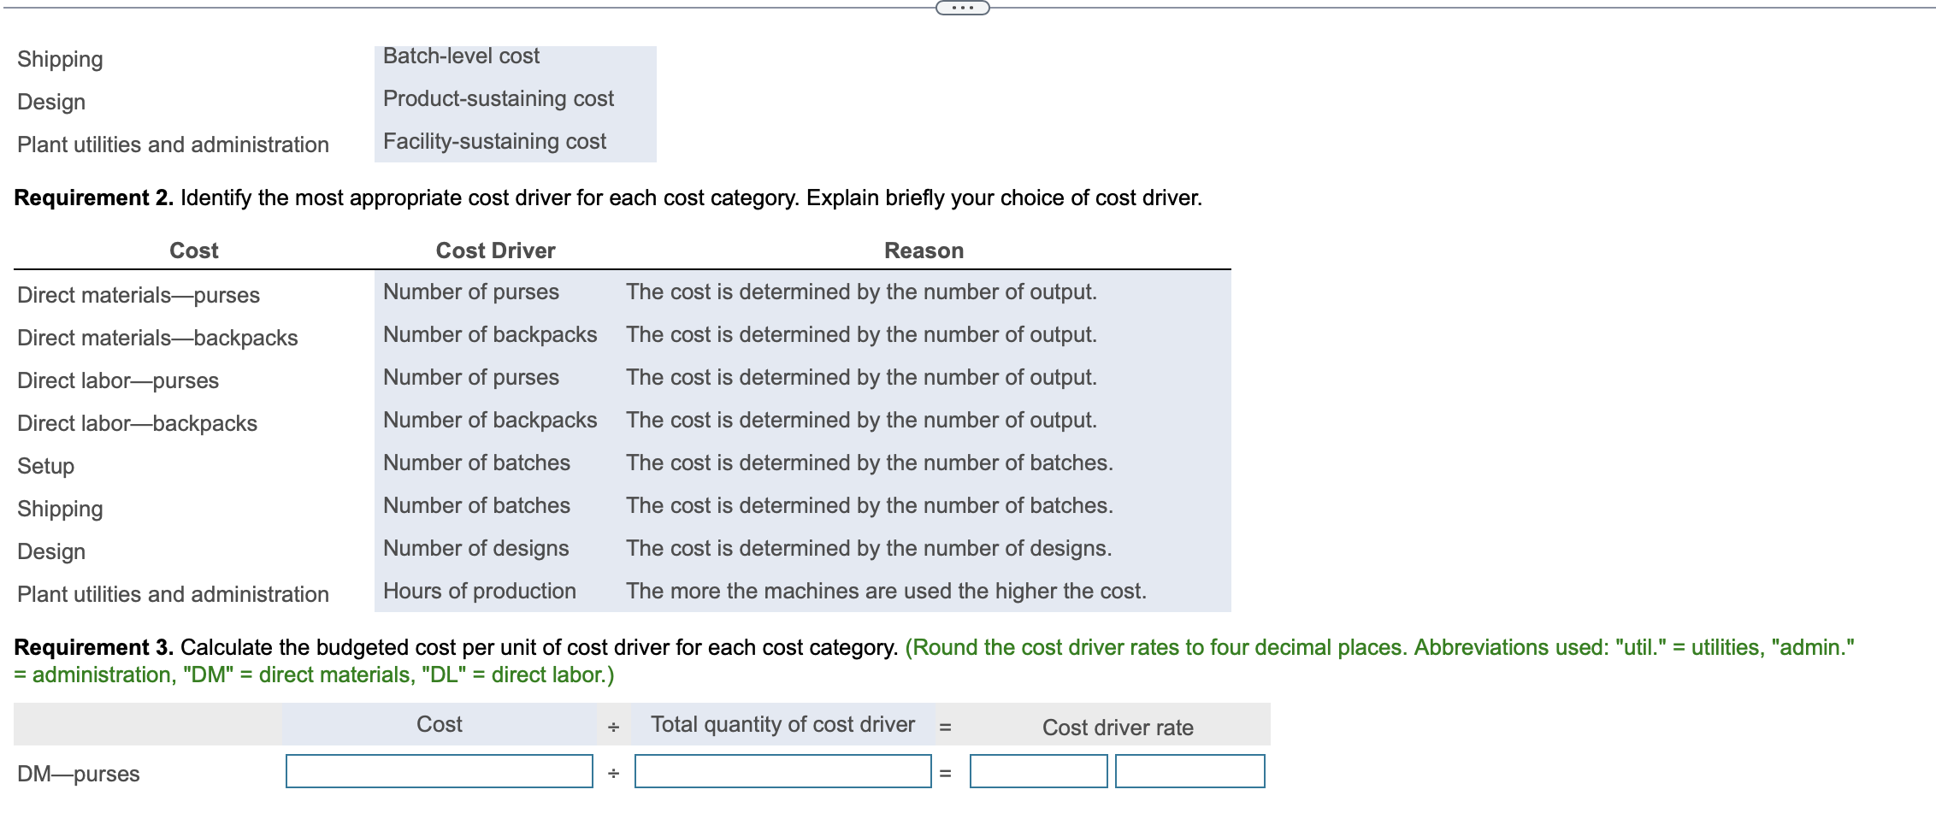
Task: Click the Shipping label beside Batch-level cost
Action: pyautogui.click(x=60, y=60)
